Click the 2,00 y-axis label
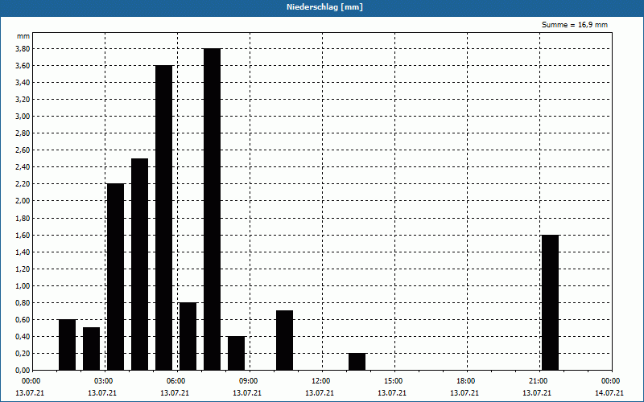644x402 pixels. click(x=23, y=201)
